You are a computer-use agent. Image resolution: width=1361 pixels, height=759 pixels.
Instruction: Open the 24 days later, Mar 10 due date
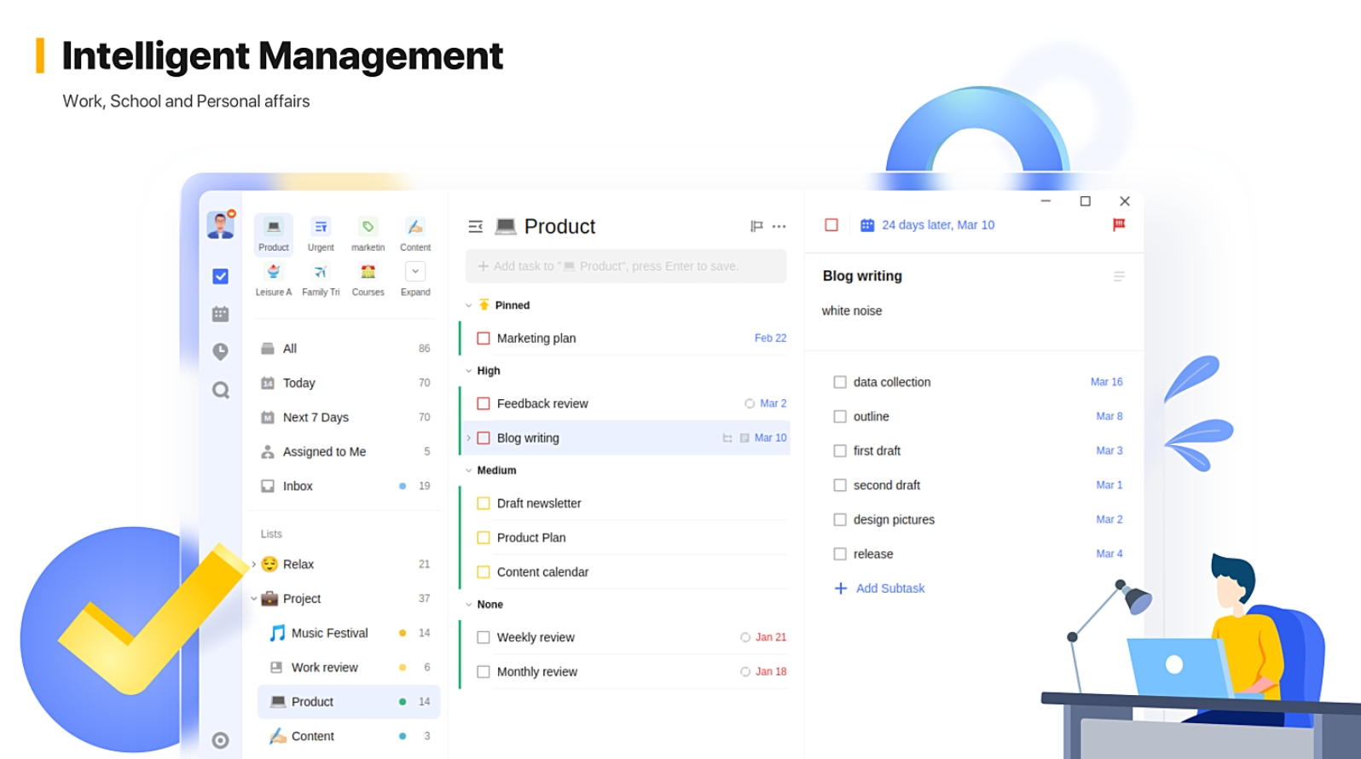tap(938, 225)
